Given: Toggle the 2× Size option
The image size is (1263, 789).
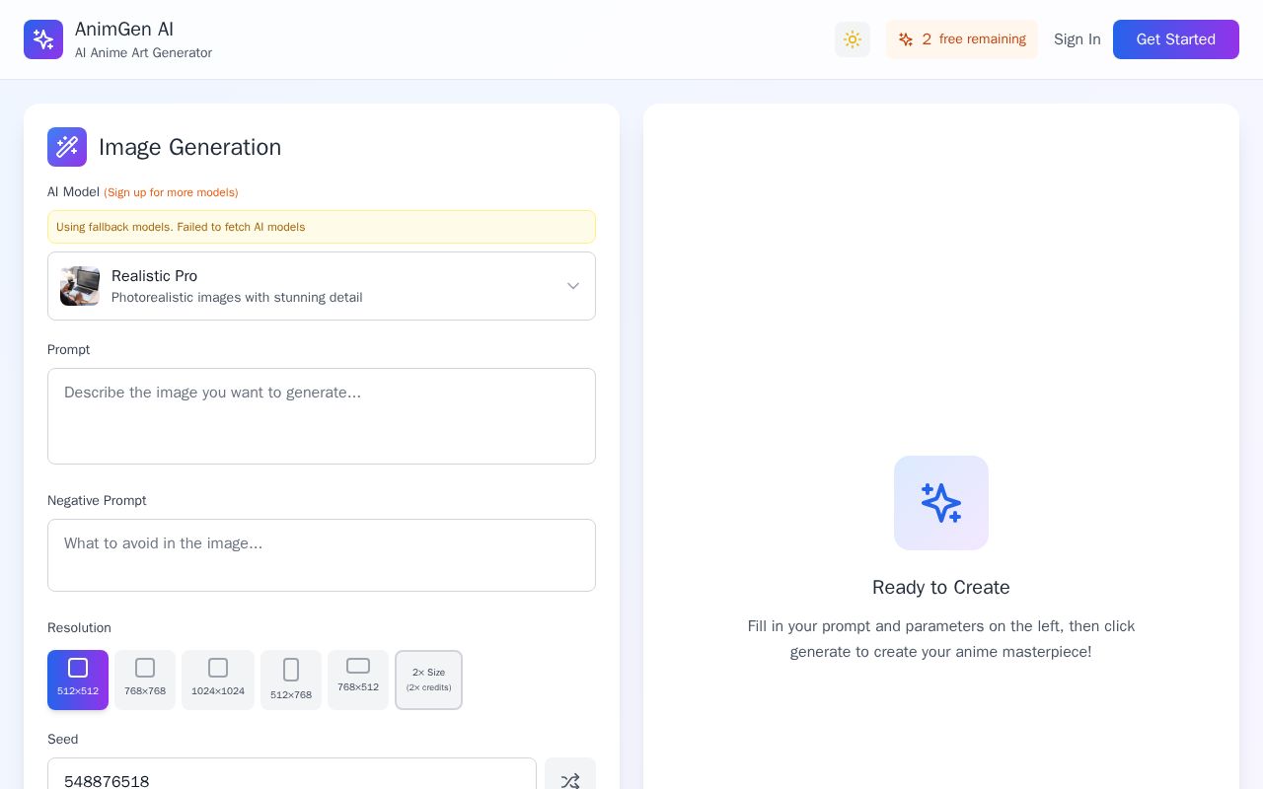Looking at the screenshot, I should click(x=428, y=680).
